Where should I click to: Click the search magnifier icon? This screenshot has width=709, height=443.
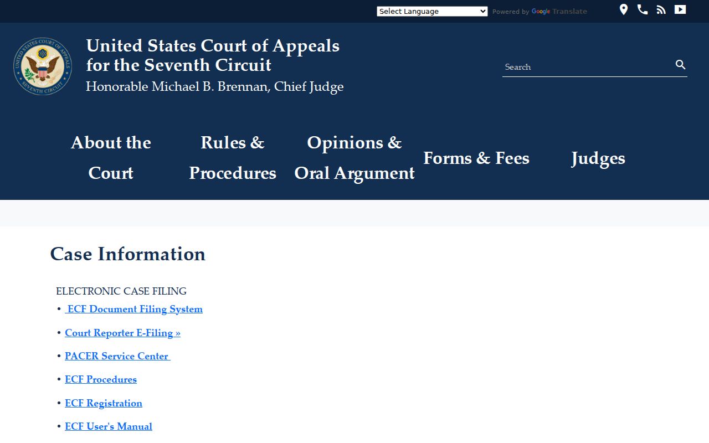point(681,65)
